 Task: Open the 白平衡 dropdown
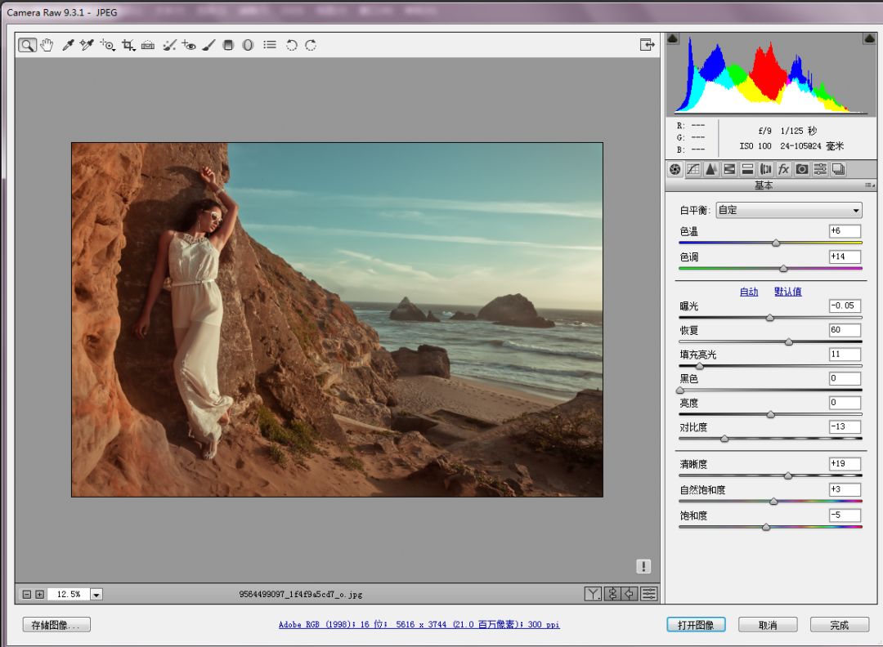click(788, 210)
